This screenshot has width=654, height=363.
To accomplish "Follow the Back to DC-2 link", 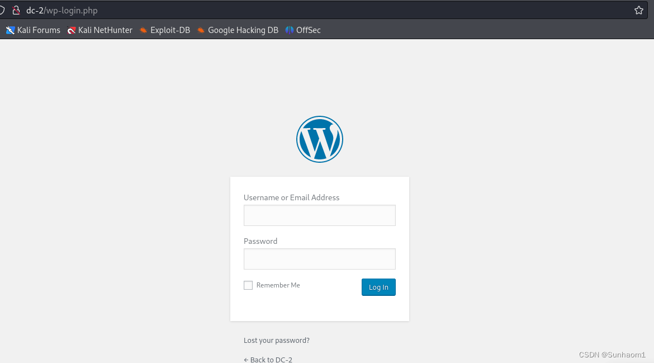I will (x=268, y=359).
